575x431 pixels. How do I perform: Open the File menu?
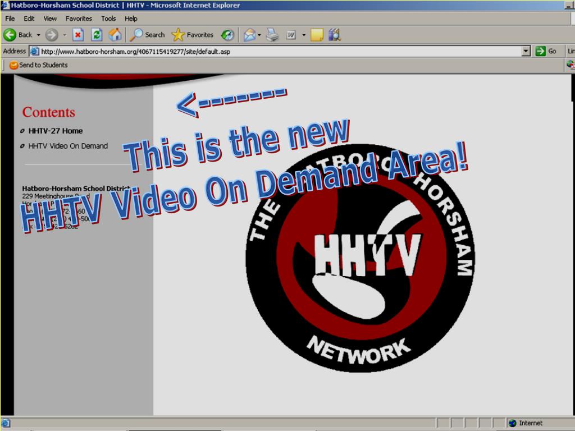coord(10,19)
